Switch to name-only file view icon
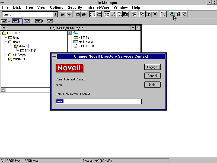Screen dimensions: 217x163 (x=92, y=14)
